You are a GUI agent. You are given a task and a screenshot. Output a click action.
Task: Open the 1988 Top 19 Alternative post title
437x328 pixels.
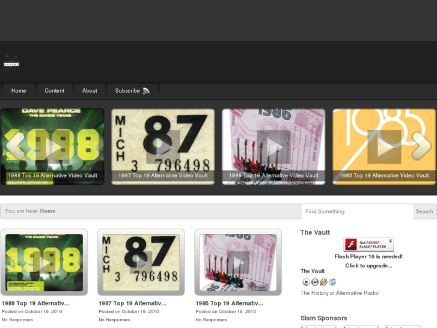(x=35, y=303)
